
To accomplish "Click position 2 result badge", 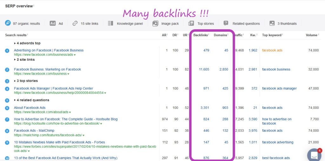I will point(7,70).
